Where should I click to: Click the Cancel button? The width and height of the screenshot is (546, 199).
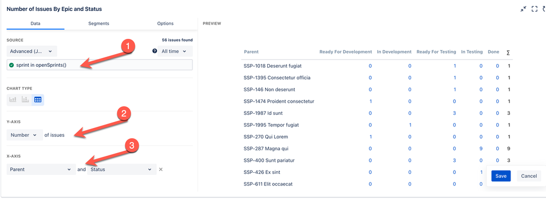coord(529,176)
